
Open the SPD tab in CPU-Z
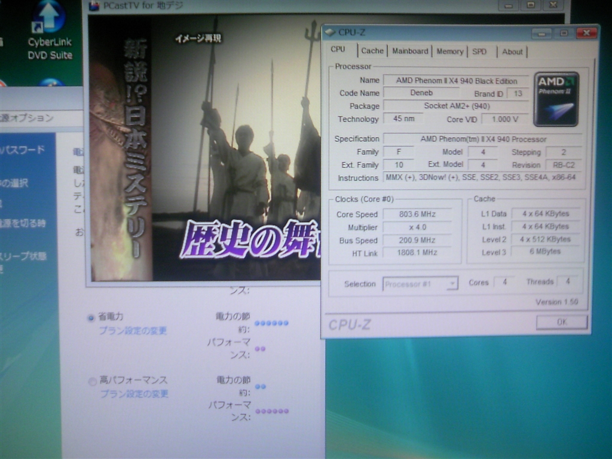point(479,51)
